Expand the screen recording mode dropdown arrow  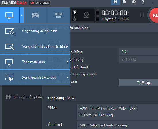(22, 15)
